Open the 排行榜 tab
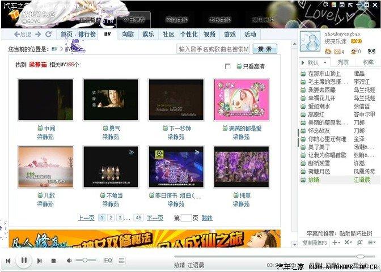Image resolution: width=381 pixels, height=272 pixels. coord(87,34)
